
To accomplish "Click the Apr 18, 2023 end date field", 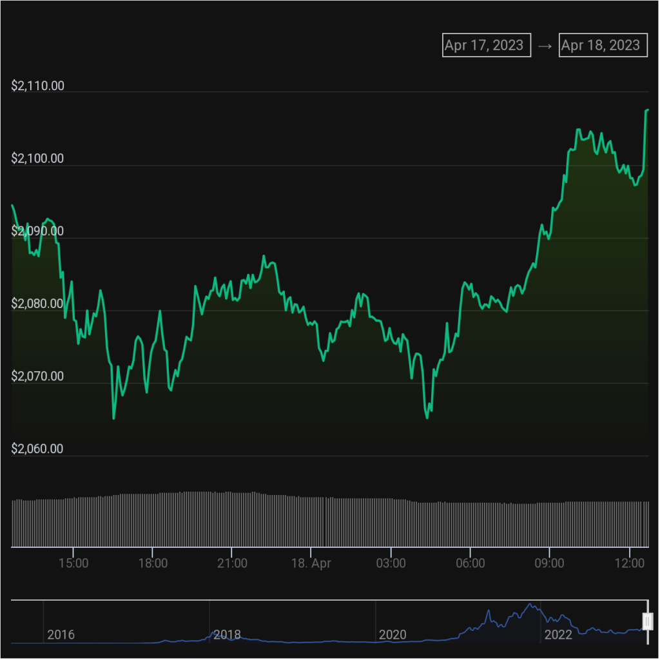I will point(602,45).
